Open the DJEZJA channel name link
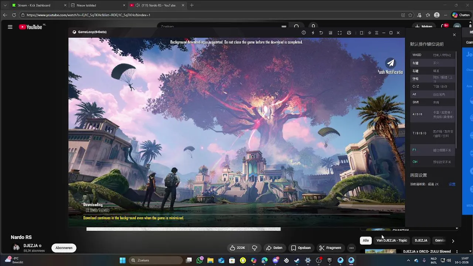This screenshot has width=473, height=266. click(31, 246)
